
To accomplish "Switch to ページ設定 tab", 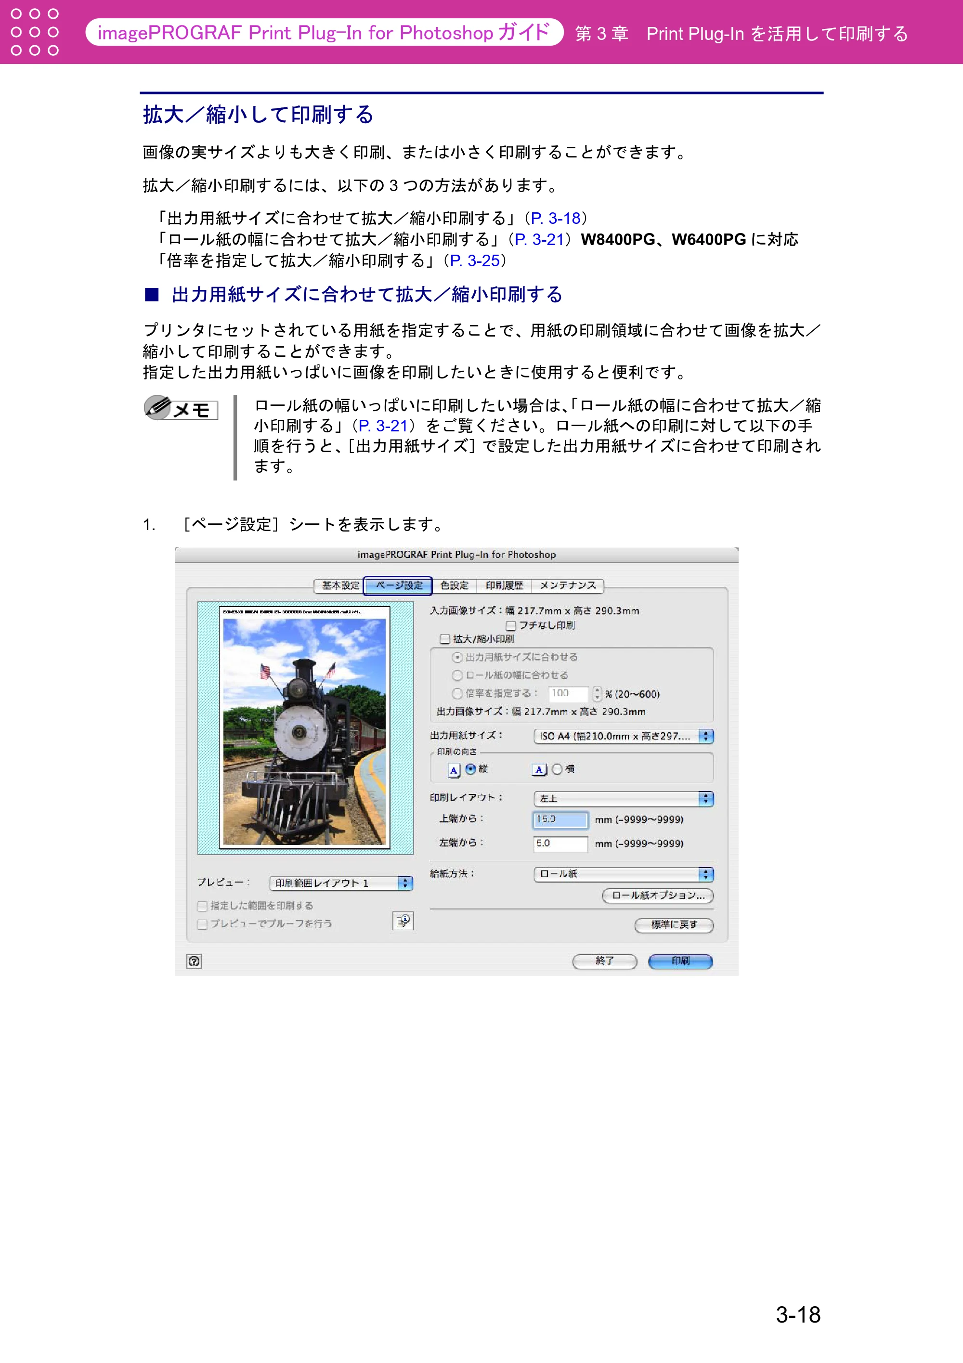I will coord(398,585).
